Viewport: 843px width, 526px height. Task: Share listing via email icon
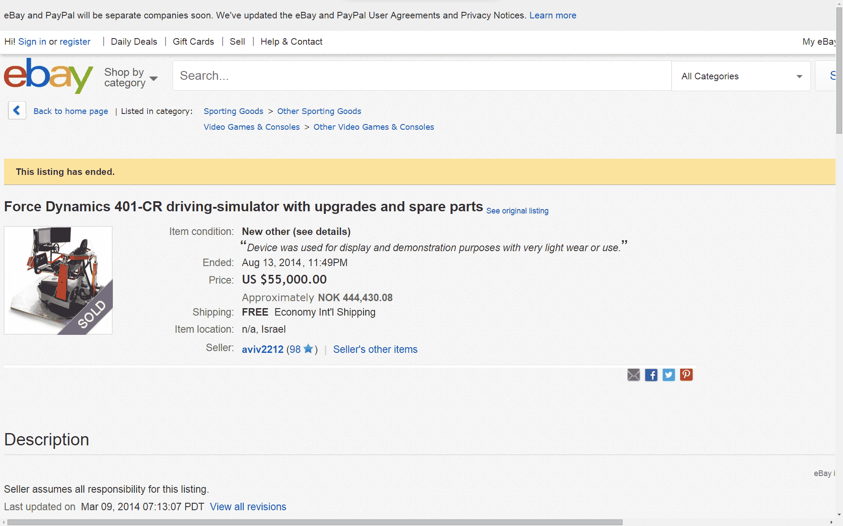[x=634, y=375]
